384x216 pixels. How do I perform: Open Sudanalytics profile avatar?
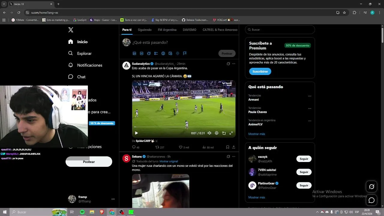point(126,65)
